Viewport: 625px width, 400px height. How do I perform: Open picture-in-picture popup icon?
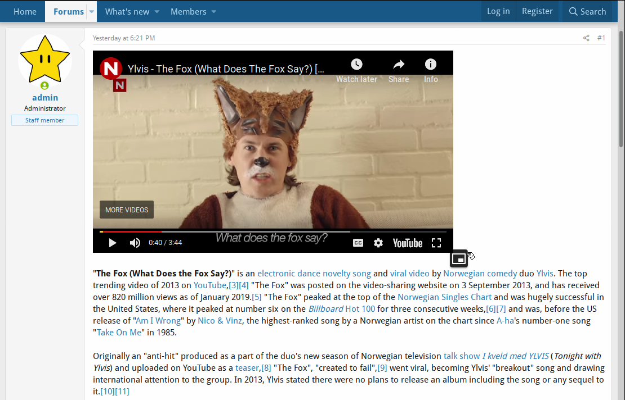point(459,259)
